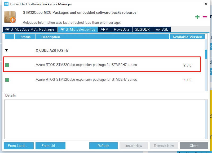Viewport: 212px width, 153px height.
Task: Click the package list vertical scrollbar thumb
Action: [206, 54]
